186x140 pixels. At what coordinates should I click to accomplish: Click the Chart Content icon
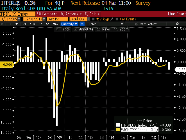[136, 24]
